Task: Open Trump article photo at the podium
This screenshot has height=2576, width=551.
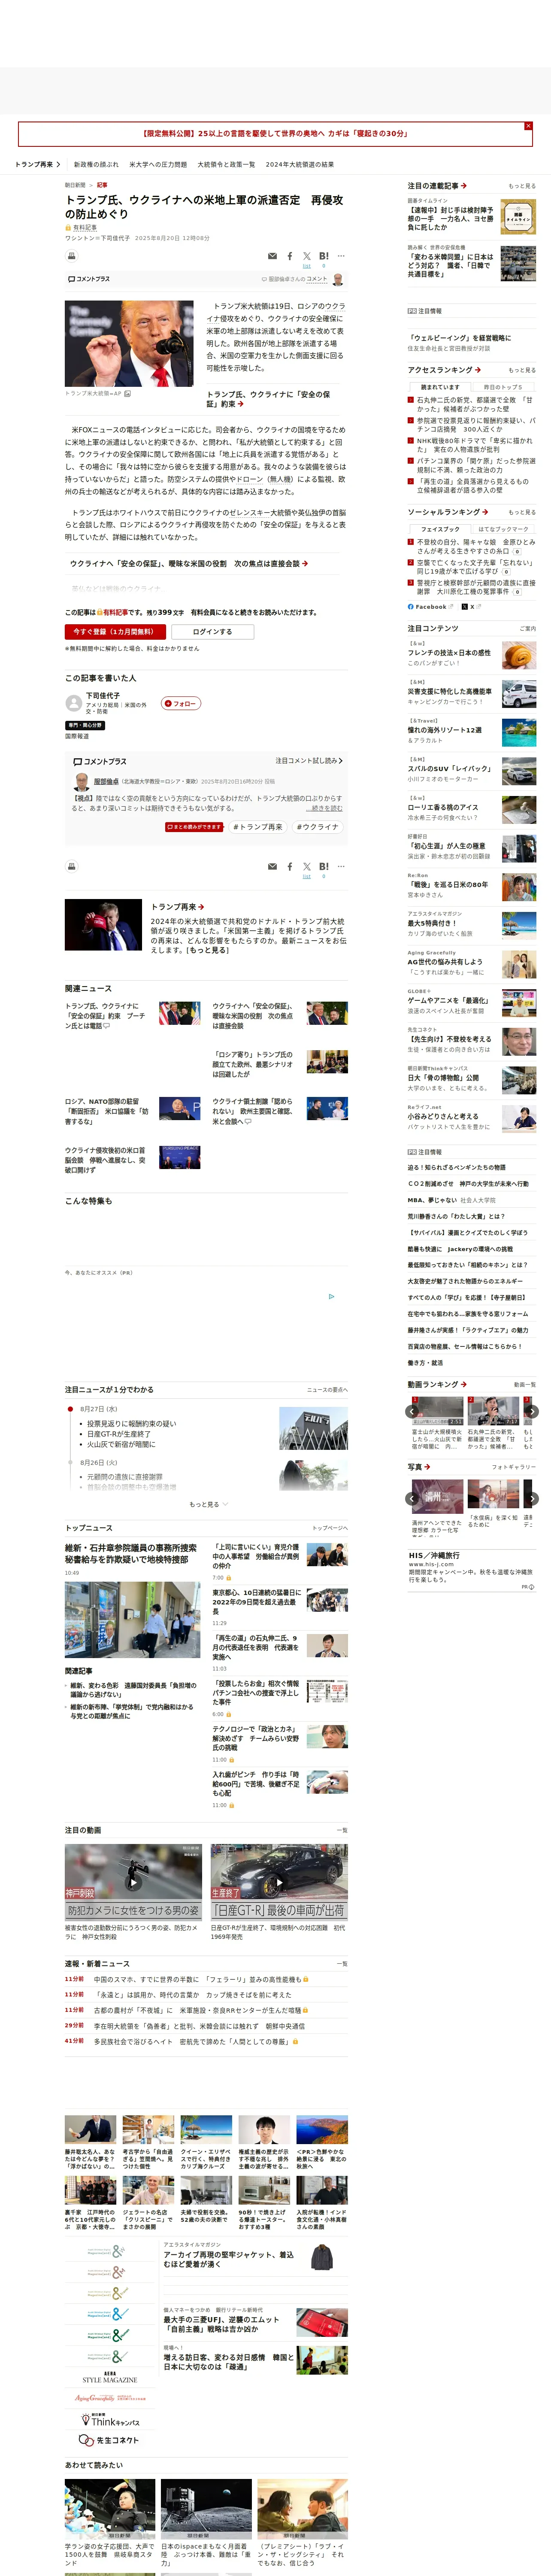Action: 130,343
